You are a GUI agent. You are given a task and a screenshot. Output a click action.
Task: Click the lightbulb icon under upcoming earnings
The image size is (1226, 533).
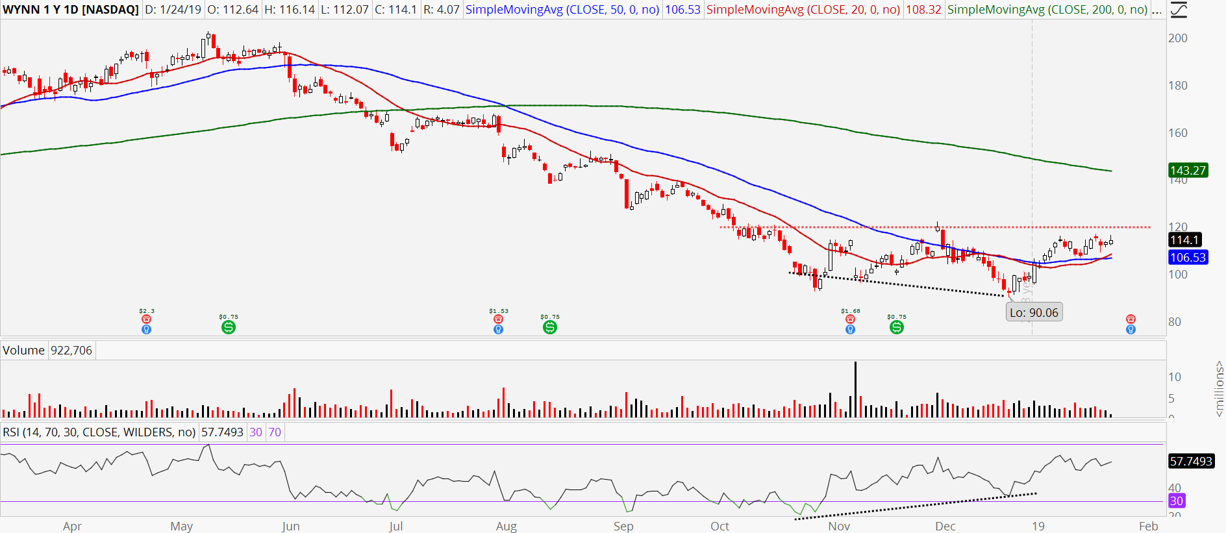1131,329
